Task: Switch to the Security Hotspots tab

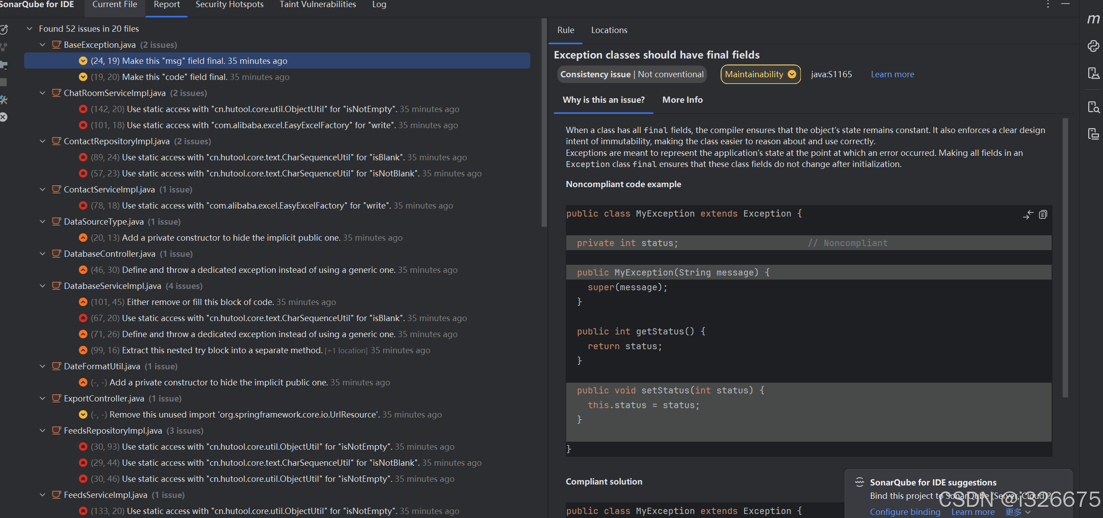Action: tap(229, 4)
